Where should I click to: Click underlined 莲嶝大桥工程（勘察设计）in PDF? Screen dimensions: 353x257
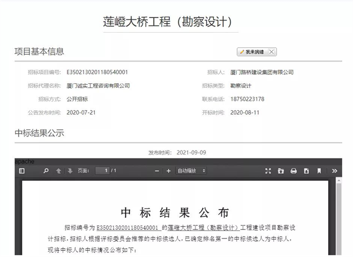[203, 228]
